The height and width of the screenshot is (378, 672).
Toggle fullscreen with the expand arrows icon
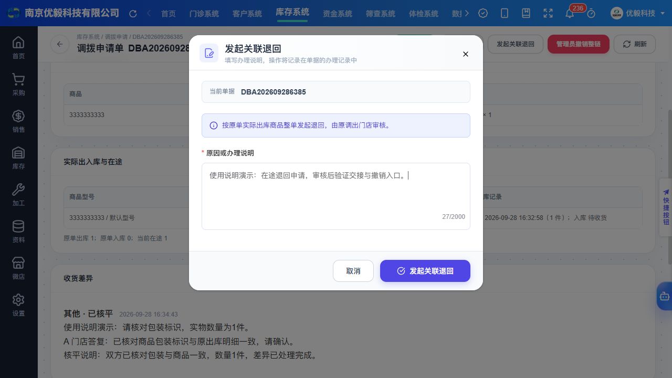pos(548,14)
